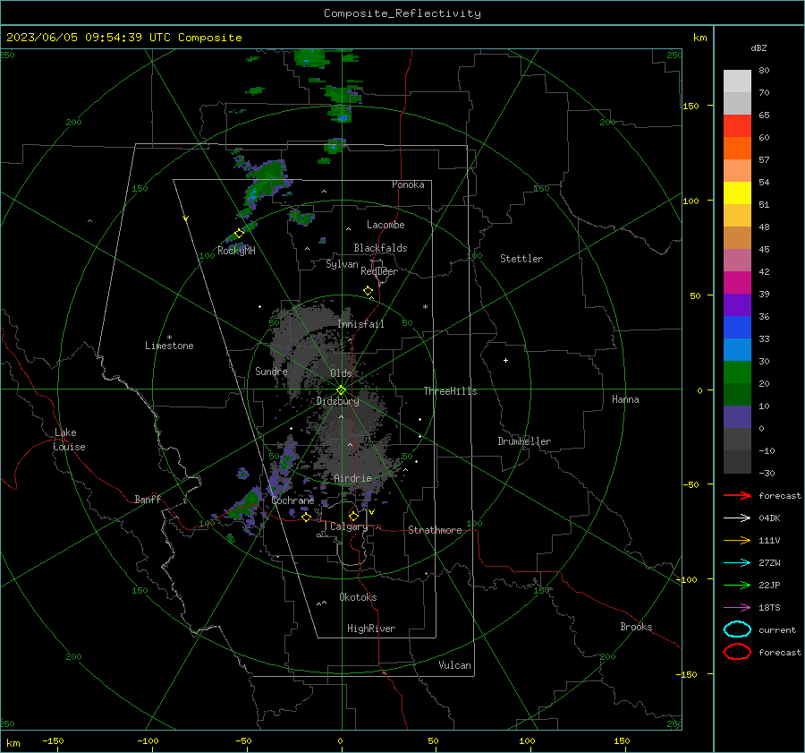Click the Sundre map label

271,371
